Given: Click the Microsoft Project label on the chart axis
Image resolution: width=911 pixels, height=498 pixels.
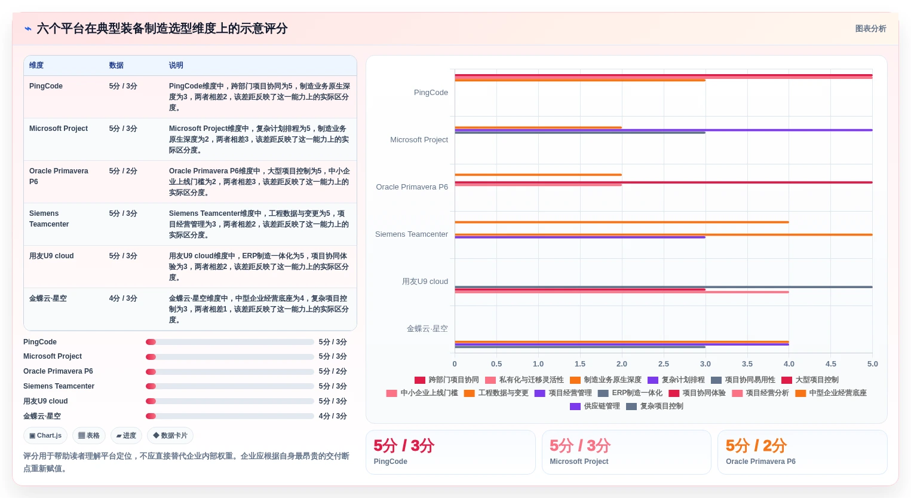Looking at the screenshot, I should click(419, 140).
